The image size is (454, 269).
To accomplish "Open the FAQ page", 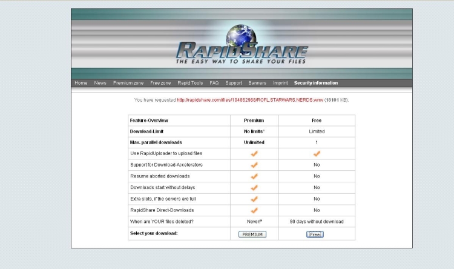I will click(x=214, y=83).
